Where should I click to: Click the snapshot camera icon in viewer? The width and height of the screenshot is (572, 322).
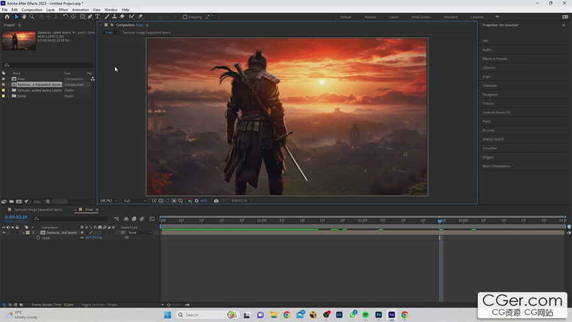tap(216, 201)
